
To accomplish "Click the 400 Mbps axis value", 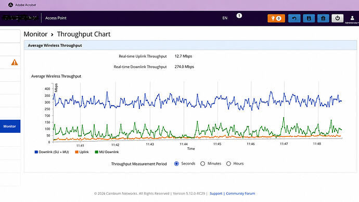I will (47, 89).
